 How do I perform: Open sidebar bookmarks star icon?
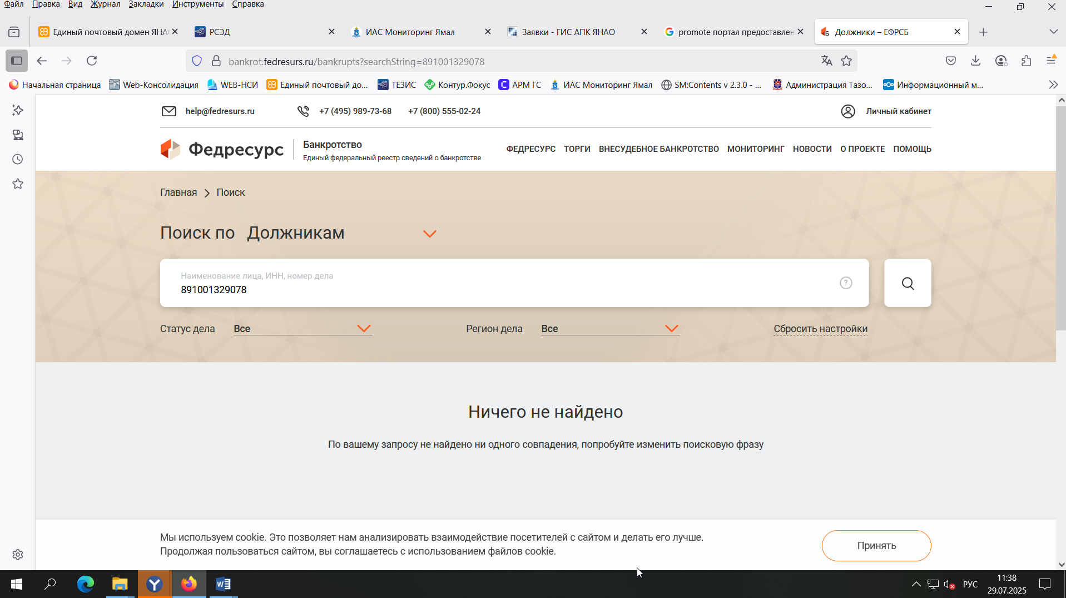[18, 184]
